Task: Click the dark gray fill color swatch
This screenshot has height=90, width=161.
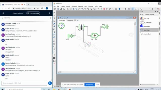Action: [54, 58]
